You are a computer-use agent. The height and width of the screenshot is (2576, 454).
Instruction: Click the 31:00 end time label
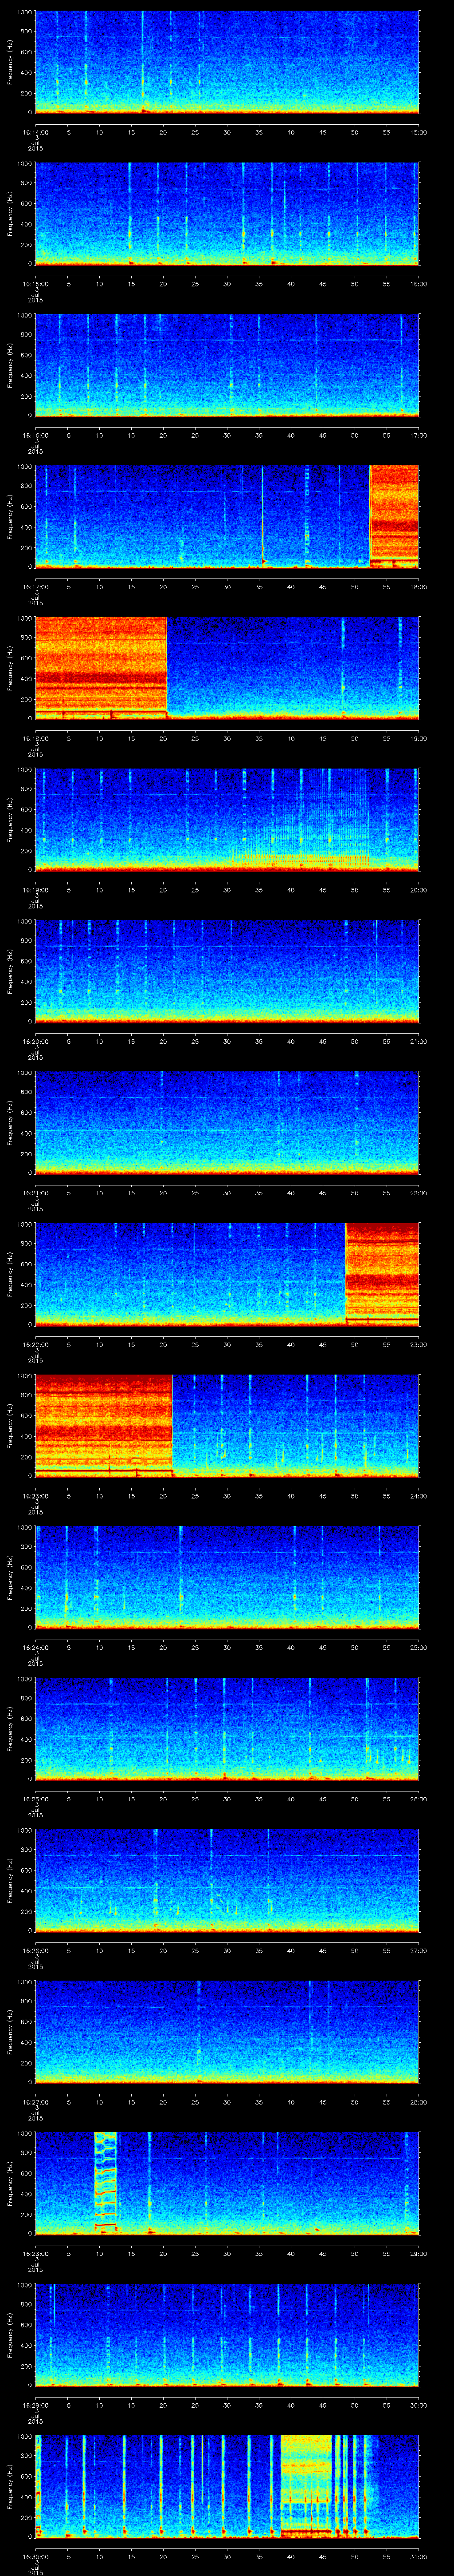point(418,2556)
